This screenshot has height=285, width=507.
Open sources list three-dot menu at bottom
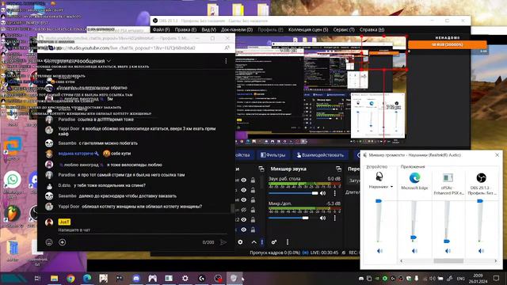(x=262, y=242)
